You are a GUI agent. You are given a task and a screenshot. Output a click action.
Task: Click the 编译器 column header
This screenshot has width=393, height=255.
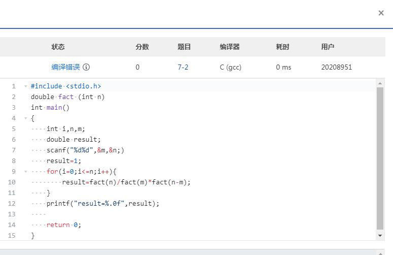229,47
